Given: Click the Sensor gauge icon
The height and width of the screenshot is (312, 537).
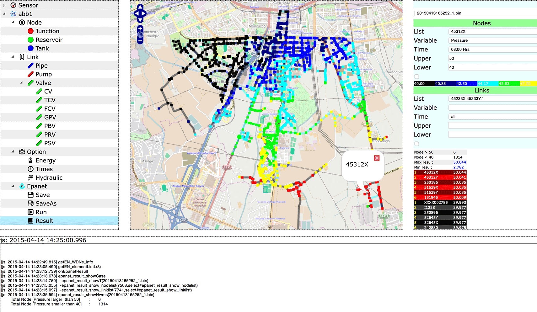Looking at the screenshot, I should click(13, 5).
